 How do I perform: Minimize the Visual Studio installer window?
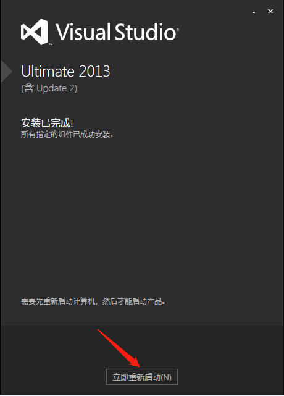click(254, 12)
